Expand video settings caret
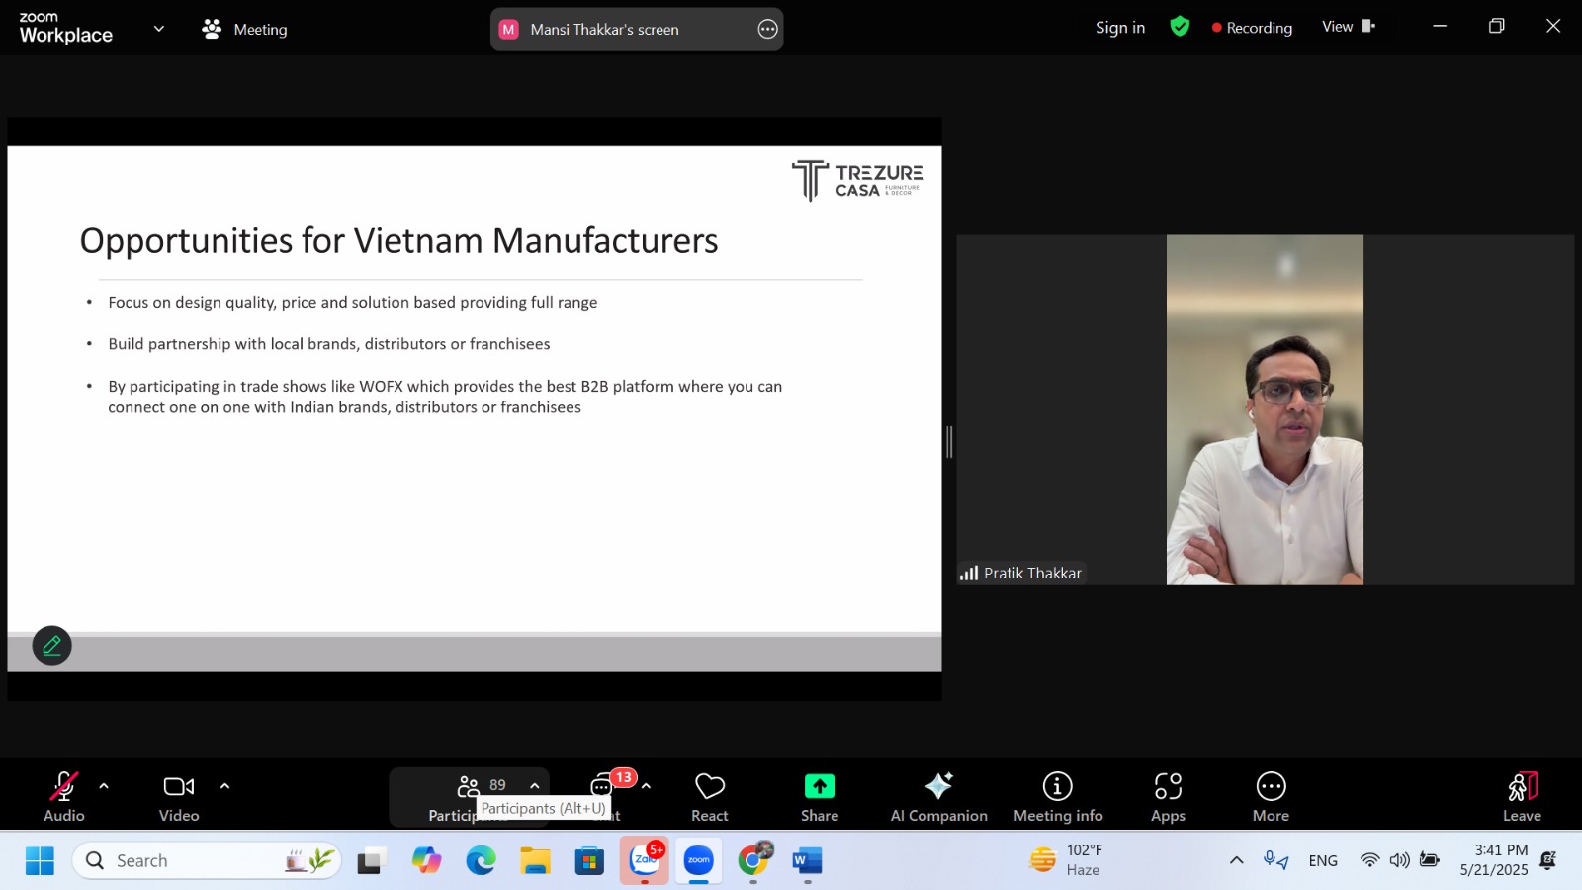 pos(224,786)
